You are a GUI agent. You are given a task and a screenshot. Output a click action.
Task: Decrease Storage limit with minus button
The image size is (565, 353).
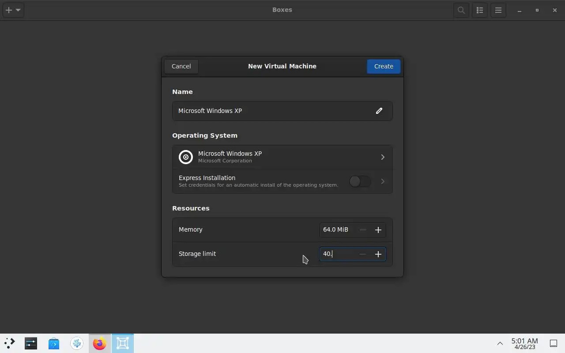coord(363,254)
